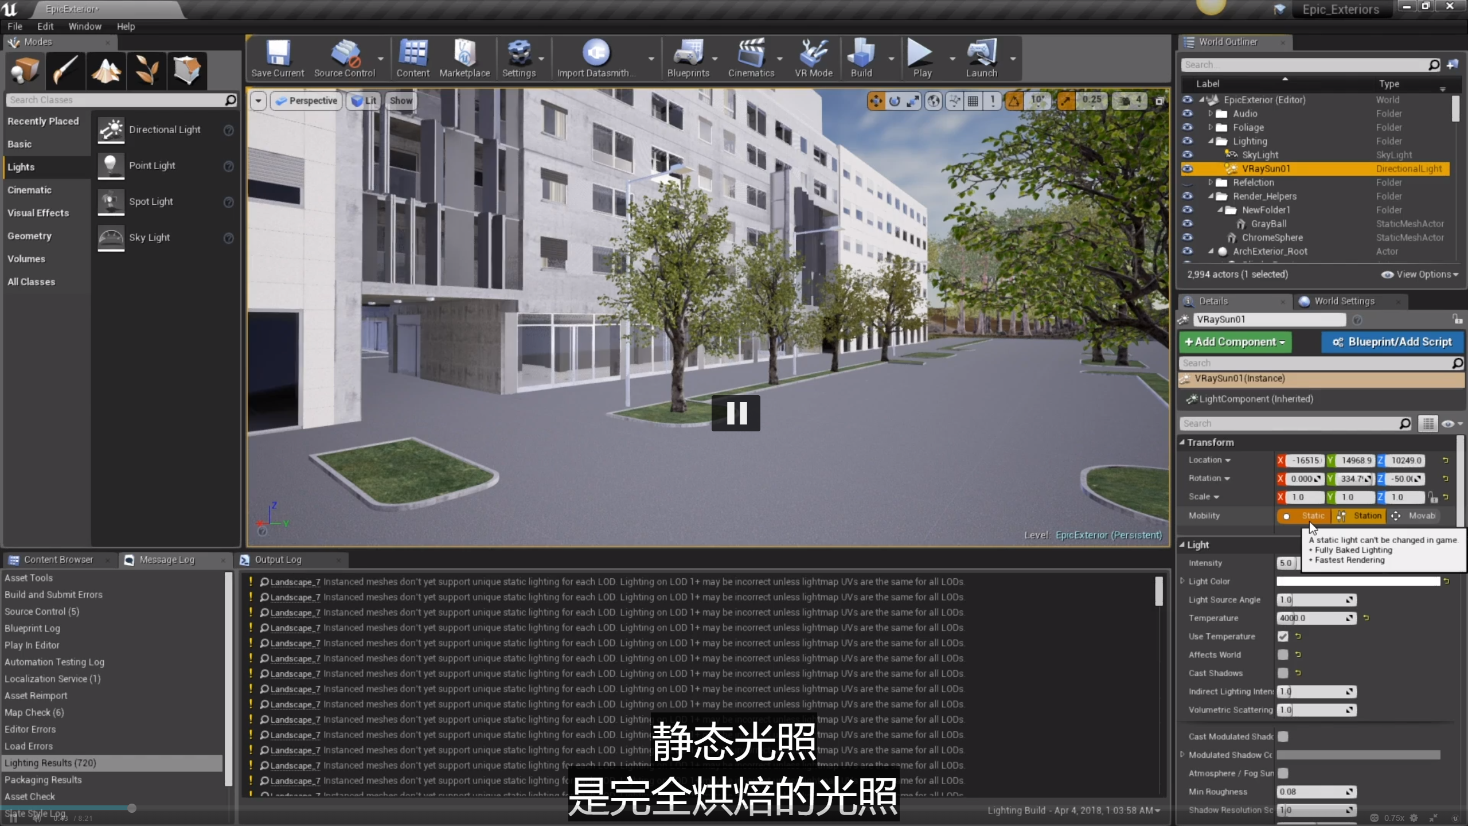
Task: Expand the Foliage folder in outliner
Action: click(1210, 127)
